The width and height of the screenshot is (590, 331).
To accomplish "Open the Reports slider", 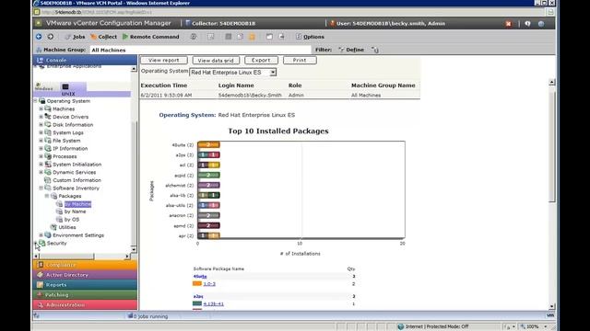I will click(85, 285).
